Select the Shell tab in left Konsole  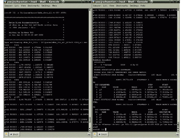click(x=14, y=134)
